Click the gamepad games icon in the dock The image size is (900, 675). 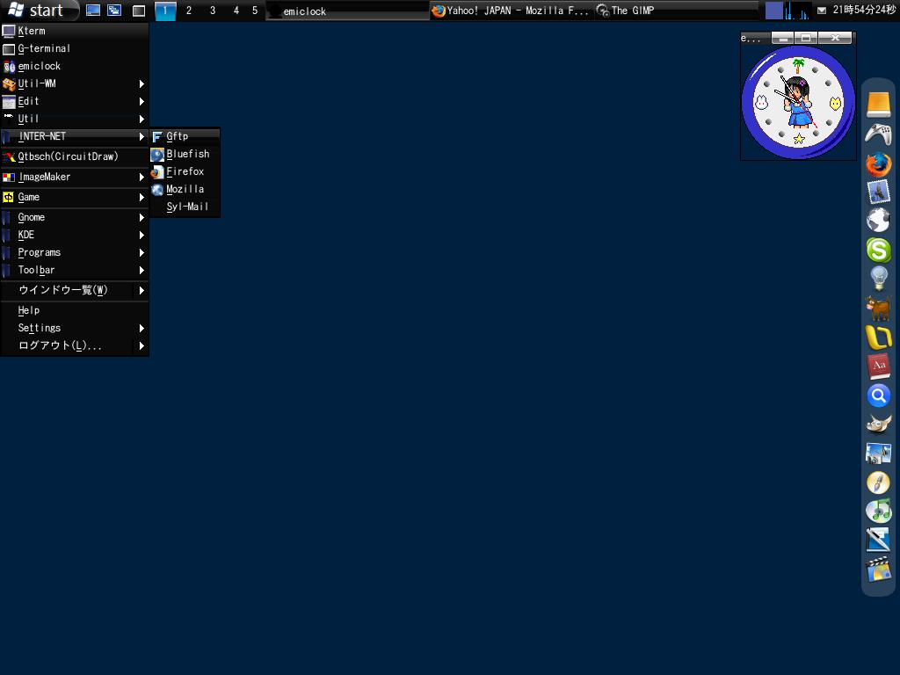pyautogui.click(x=878, y=134)
